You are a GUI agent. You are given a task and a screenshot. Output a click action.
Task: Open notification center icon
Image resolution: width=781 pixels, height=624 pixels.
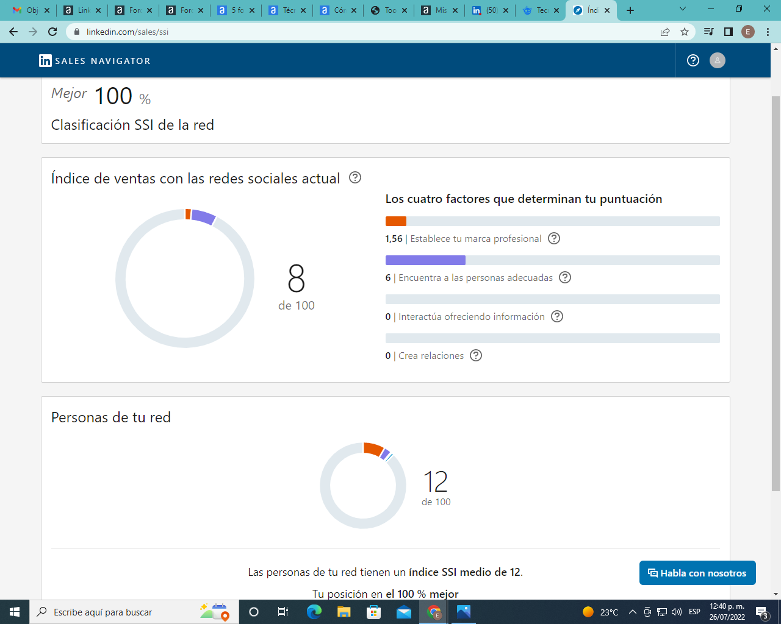coord(762,612)
